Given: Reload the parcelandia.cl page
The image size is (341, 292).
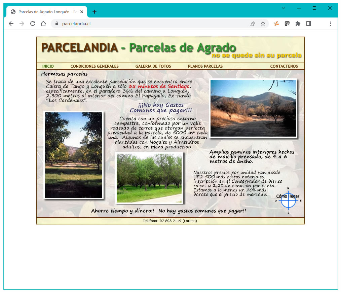Looking at the screenshot, I should [33, 24].
